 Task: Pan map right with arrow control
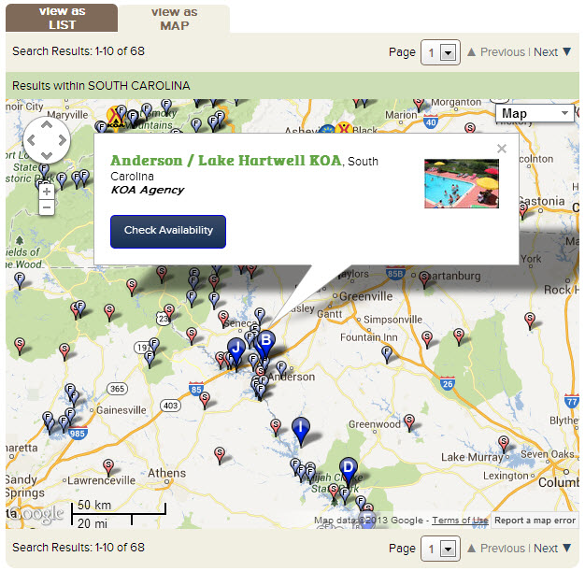click(62, 140)
